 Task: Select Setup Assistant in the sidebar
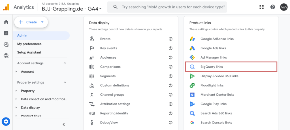pos(29,52)
